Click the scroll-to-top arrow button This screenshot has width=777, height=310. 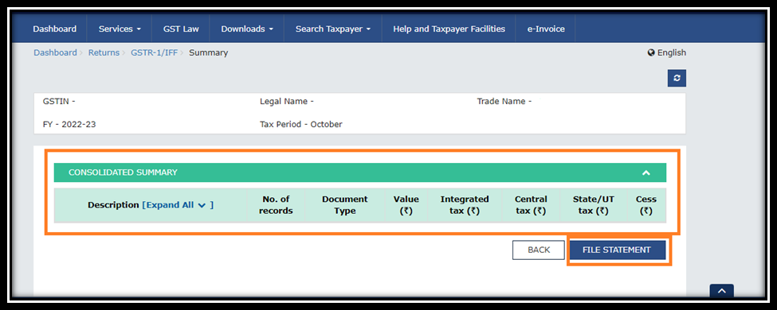[721, 291]
